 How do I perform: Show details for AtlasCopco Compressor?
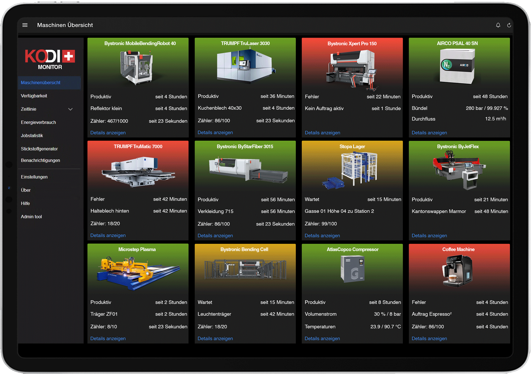click(x=322, y=339)
